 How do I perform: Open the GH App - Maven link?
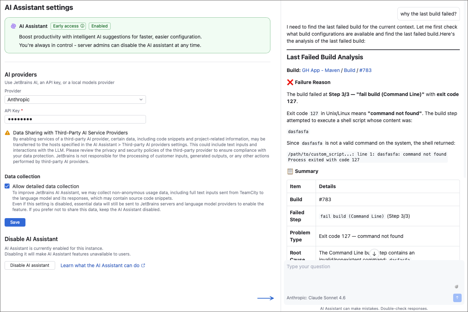(x=321, y=70)
